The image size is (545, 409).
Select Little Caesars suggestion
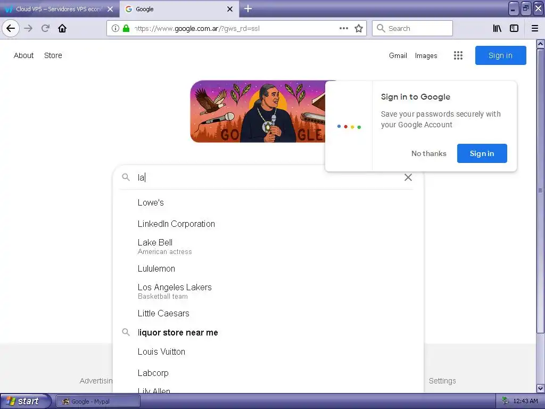click(x=268, y=313)
